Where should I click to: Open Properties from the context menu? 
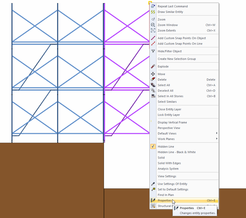point(165,200)
